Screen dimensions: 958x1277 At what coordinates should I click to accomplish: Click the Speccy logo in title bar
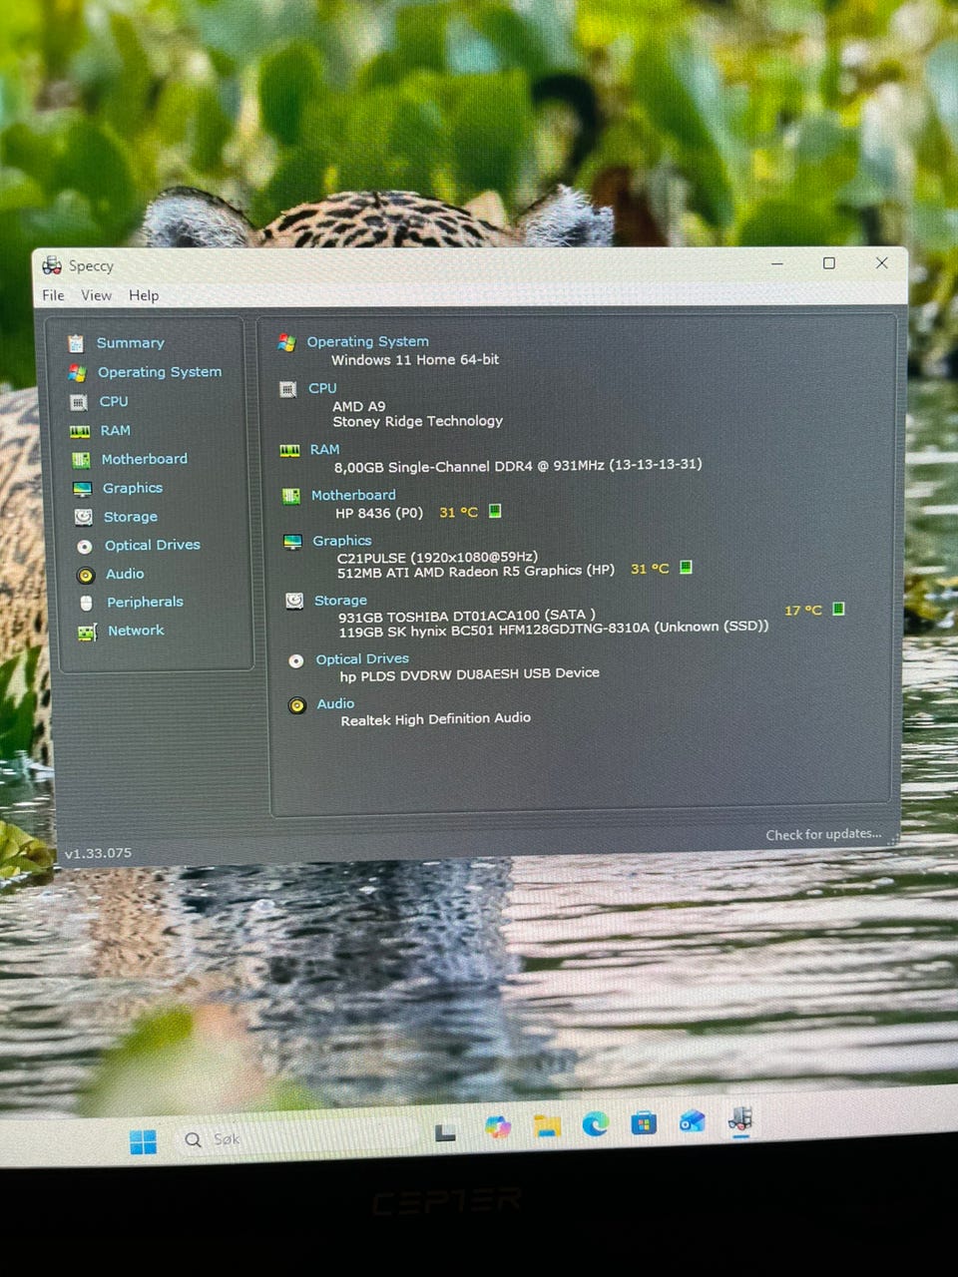[52, 265]
